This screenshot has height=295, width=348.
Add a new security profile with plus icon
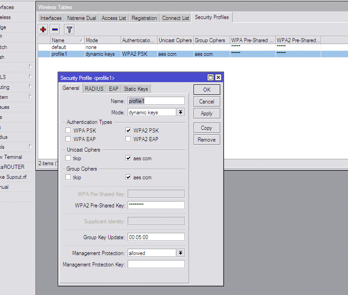coord(43,29)
